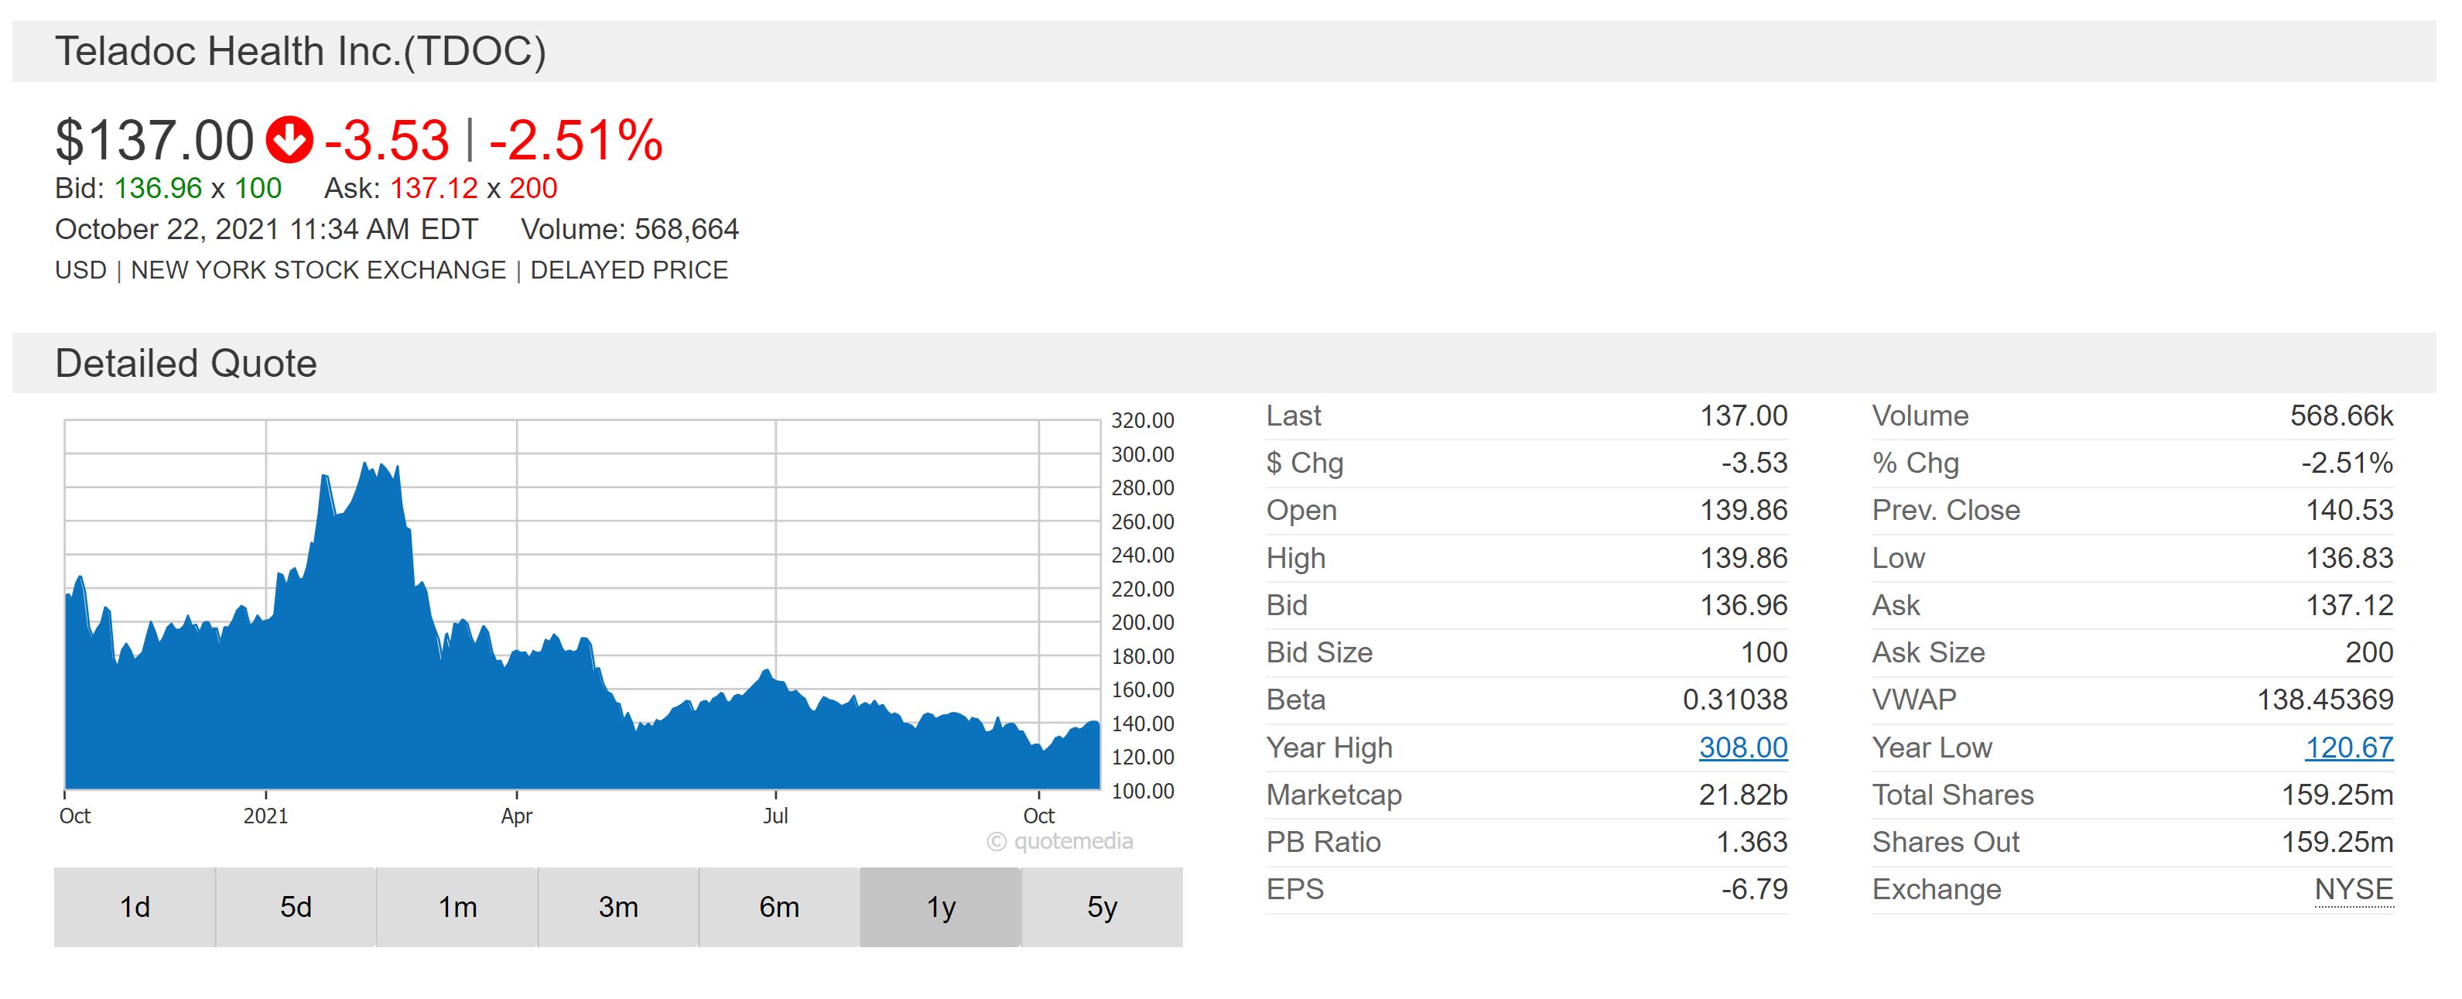Open the Year High 308.00 link
The image size is (2462, 999).
[1742, 747]
